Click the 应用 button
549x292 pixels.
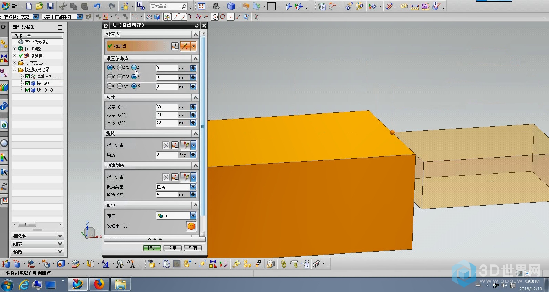click(x=172, y=248)
